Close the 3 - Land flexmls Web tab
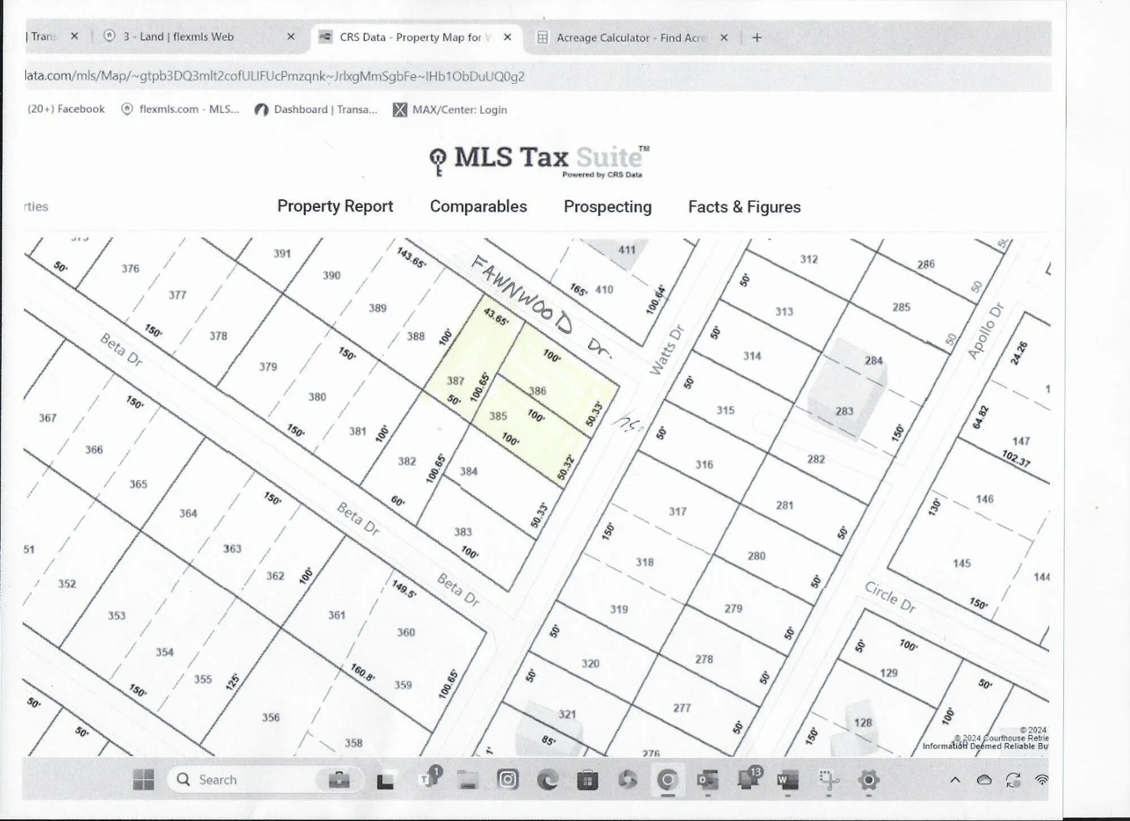 pyautogui.click(x=291, y=37)
